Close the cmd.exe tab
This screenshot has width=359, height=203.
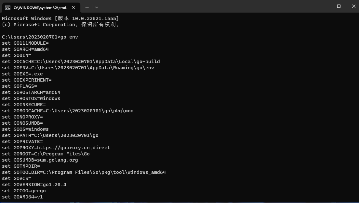click(x=73, y=7)
